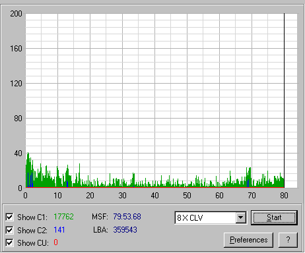This screenshot has width=305, height=253.
Task: Click the C1 error count 17762
Action: [63, 217]
